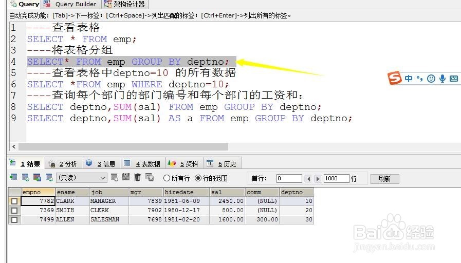Tick the checkbox for row 7499 ALLEN
The width and height of the screenshot is (461, 263).
coord(14,219)
